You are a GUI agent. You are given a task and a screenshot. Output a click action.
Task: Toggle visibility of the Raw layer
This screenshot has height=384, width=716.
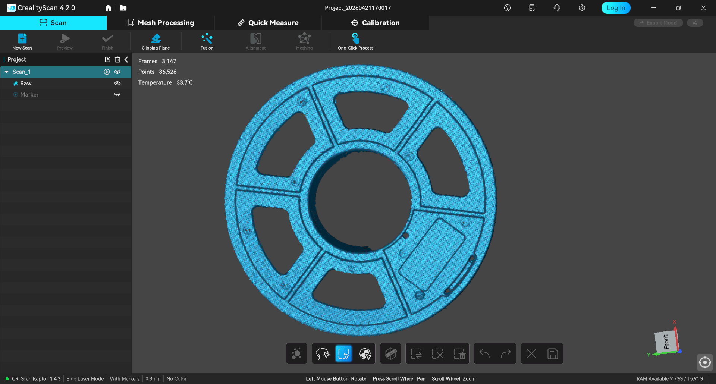click(117, 84)
